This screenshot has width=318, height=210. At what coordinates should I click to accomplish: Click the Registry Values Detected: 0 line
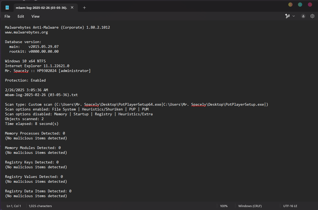pyautogui.click(x=34, y=177)
